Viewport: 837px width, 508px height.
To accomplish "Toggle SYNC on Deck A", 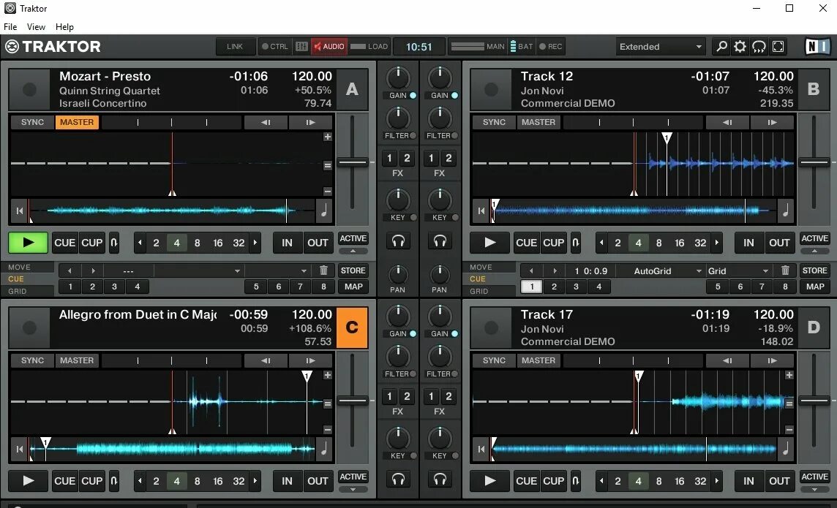I will pyautogui.click(x=33, y=122).
